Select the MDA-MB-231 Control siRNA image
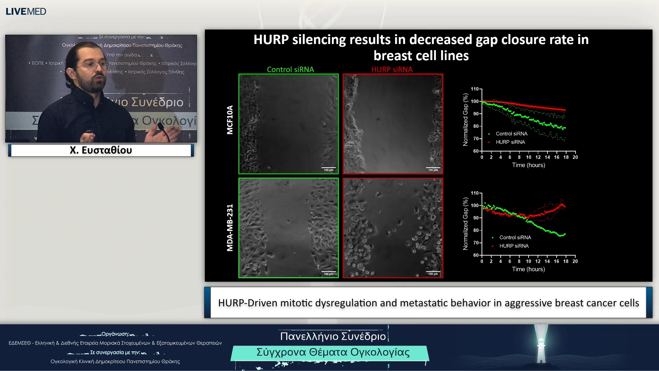Image resolution: width=659 pixels, height=371 pixels. (288, 227)
